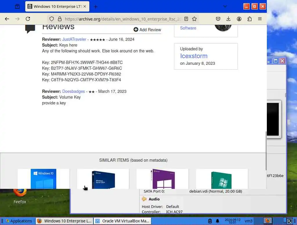This screenshot has width=297, height=225.
Task: Click the Firefox page vertical scrollbar
Action: 266,151
